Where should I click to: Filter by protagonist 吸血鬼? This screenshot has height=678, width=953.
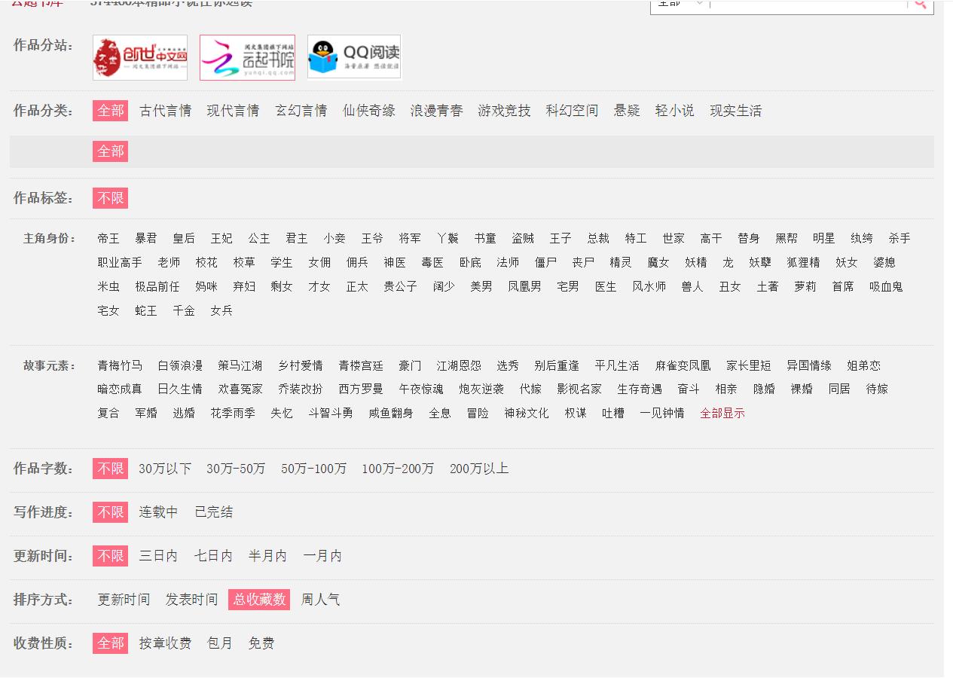(886, 286)
